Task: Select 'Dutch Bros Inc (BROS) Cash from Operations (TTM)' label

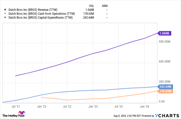Action: pyautogui.click(x=42, y=14)
